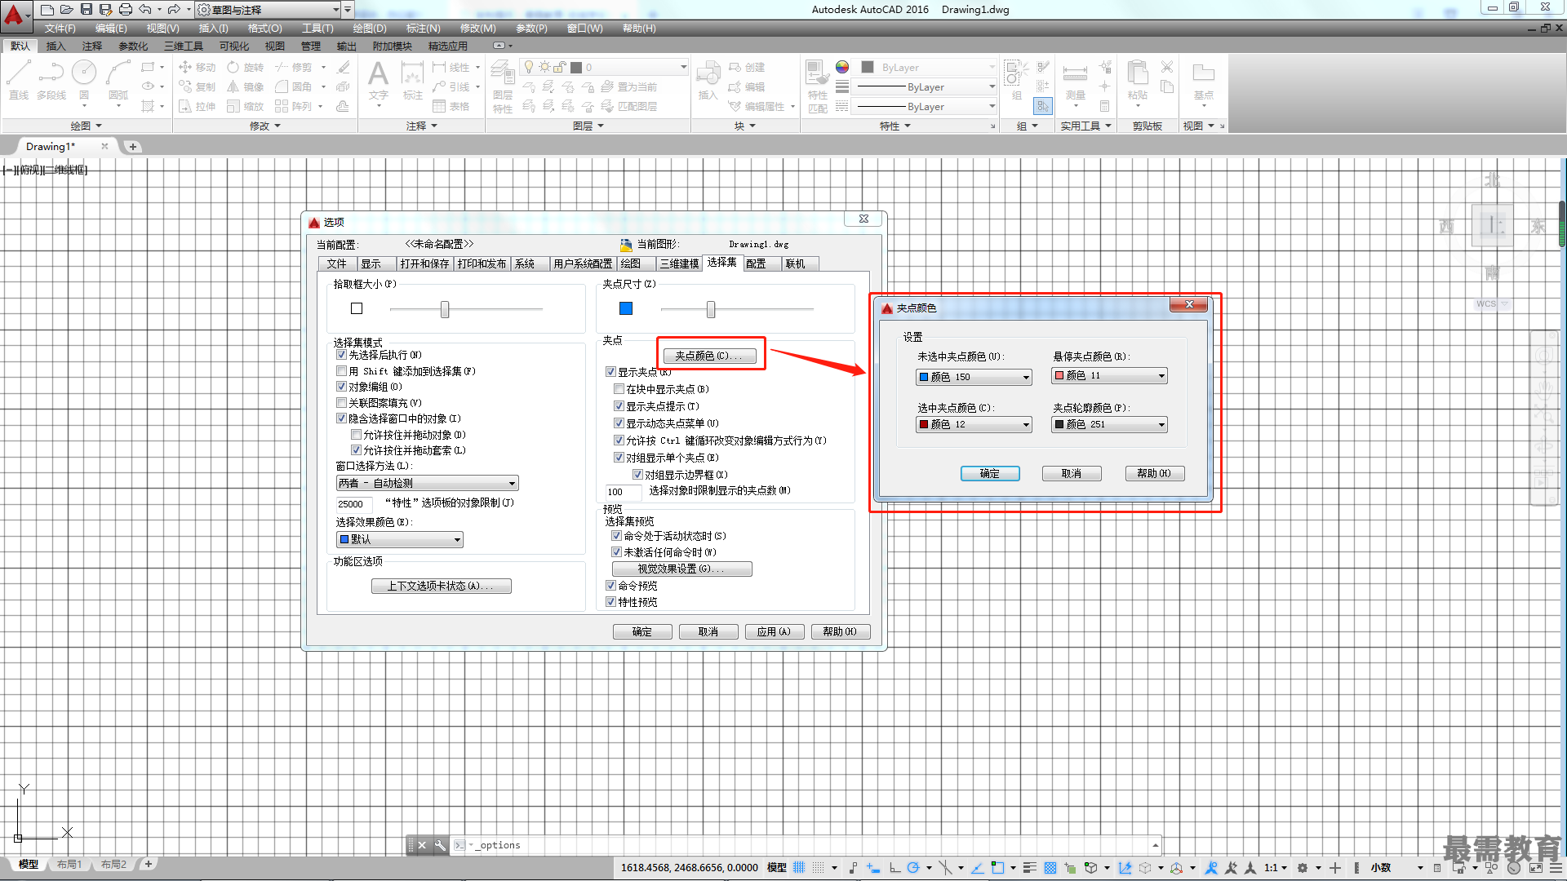Toggle 显示动态夹点菜单 checkbox
1567x881 pixels.
(619, 423)
